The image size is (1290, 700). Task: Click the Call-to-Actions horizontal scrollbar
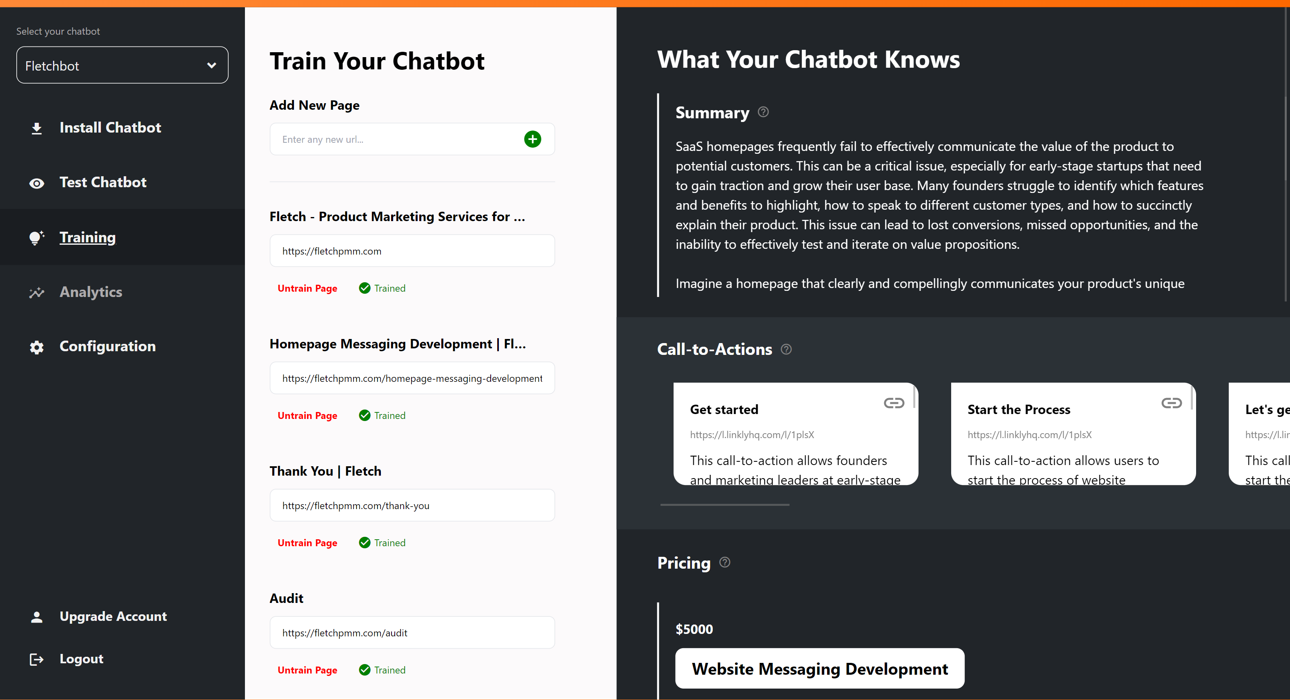pos(725,505)
